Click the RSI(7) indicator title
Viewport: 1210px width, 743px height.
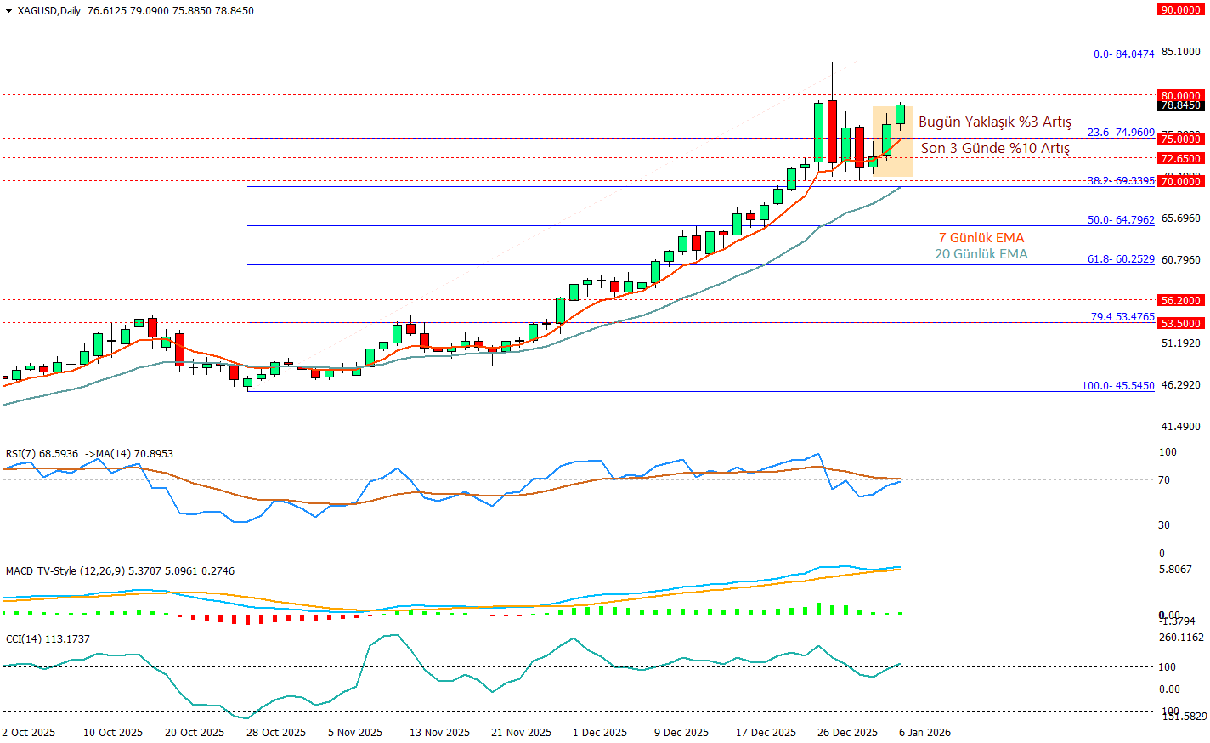pyautogui.click(x=89, y=454)
